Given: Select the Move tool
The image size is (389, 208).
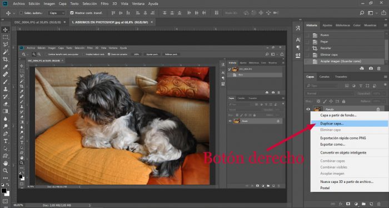Looking at the screenshot, I should [5, 30].
